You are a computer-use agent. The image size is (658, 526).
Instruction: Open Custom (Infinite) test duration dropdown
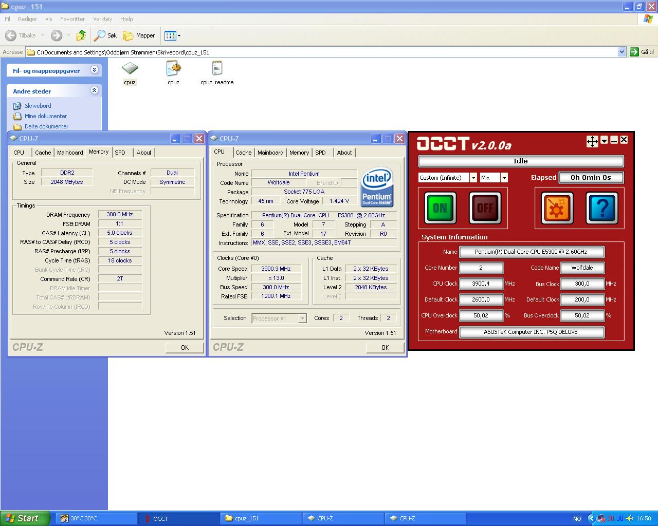[473, 178]
